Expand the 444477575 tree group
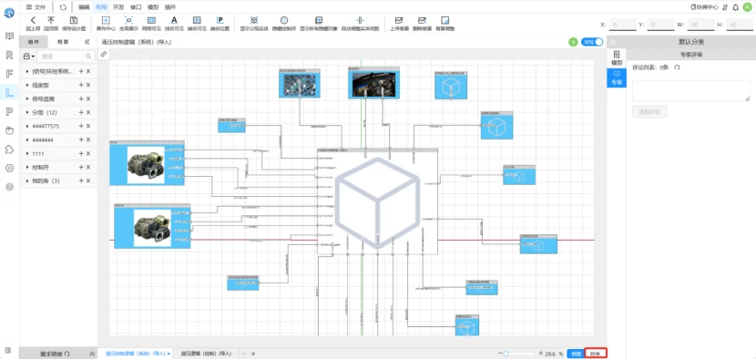Viewport: 756px width, 360px height. (27, 126)
